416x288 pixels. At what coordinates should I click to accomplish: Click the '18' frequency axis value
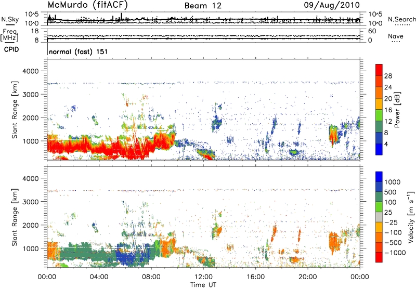click(x=35, y=31)
